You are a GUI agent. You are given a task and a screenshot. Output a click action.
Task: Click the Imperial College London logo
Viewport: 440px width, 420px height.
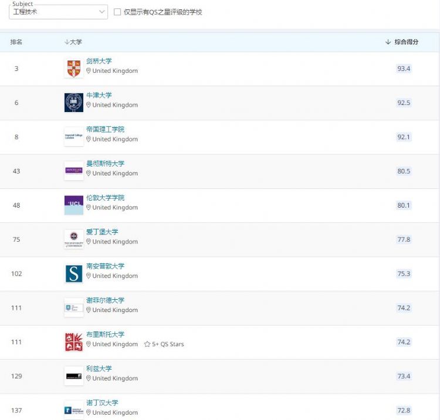(x=73, y=137)
